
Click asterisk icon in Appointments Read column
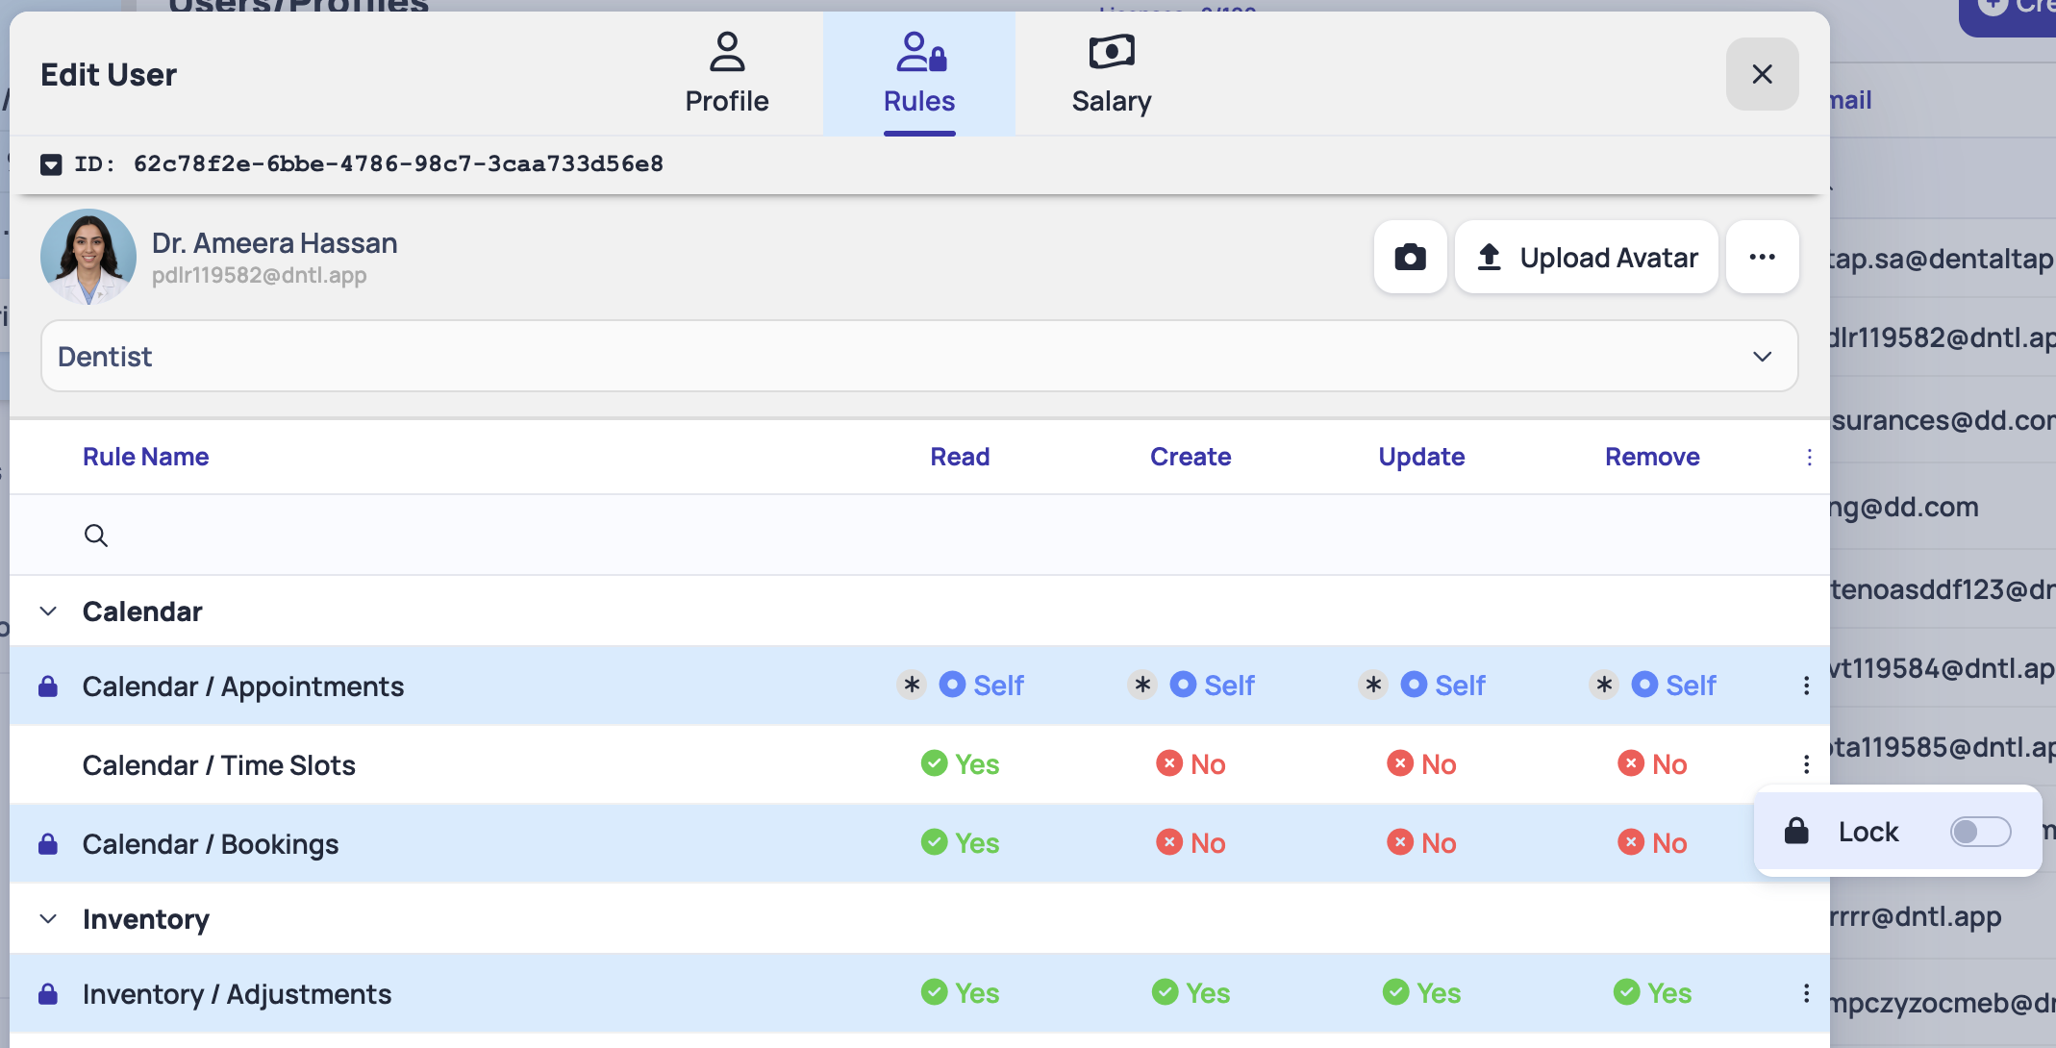coord(912,685)
